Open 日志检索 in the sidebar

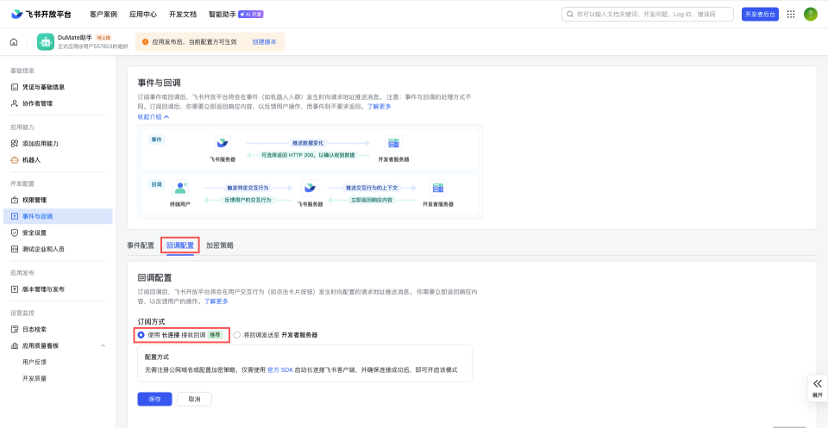click(x=34, y=329)
